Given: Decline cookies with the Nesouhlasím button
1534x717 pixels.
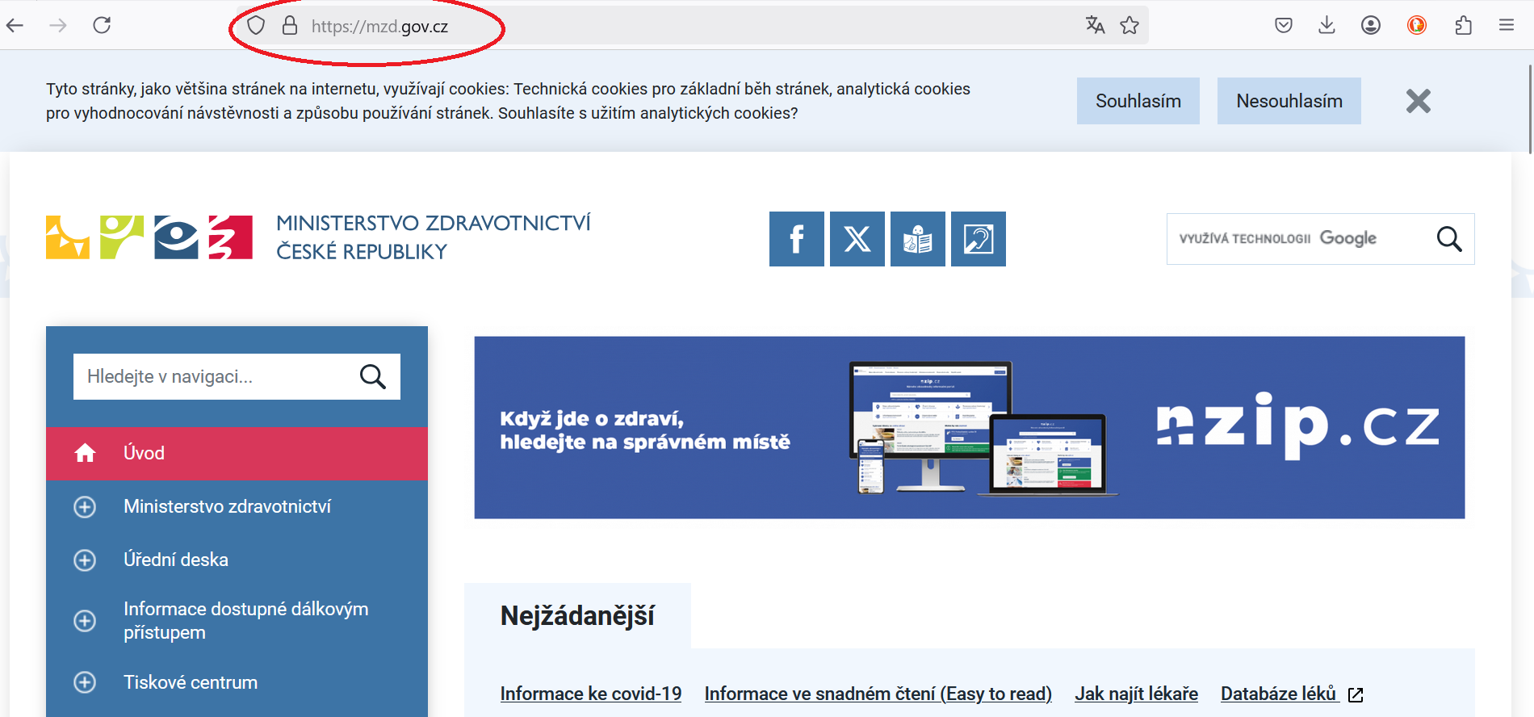Looking at the screenshot, I should pyautogui.click(x=1289, y=101).
